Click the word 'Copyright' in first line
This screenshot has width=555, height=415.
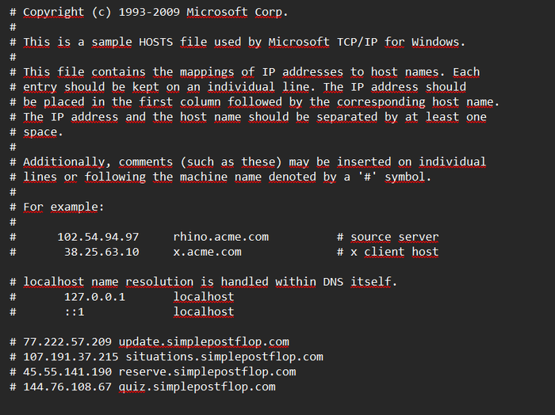(53, 12)
